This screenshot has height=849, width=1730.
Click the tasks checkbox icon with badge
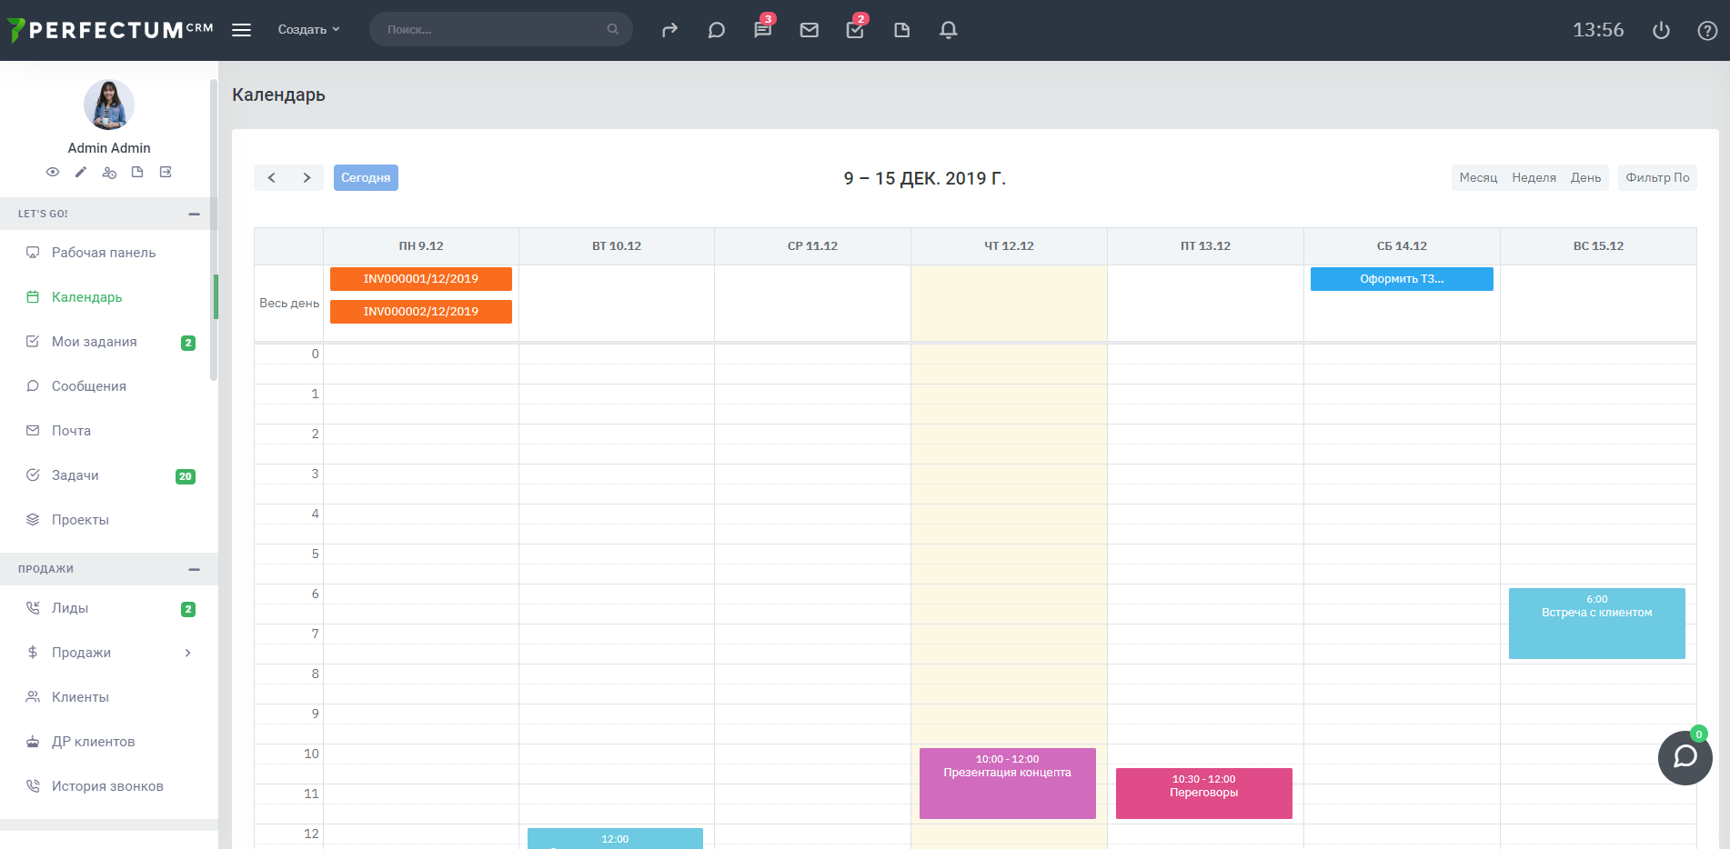pyautogui.click(x=855, y=30)
